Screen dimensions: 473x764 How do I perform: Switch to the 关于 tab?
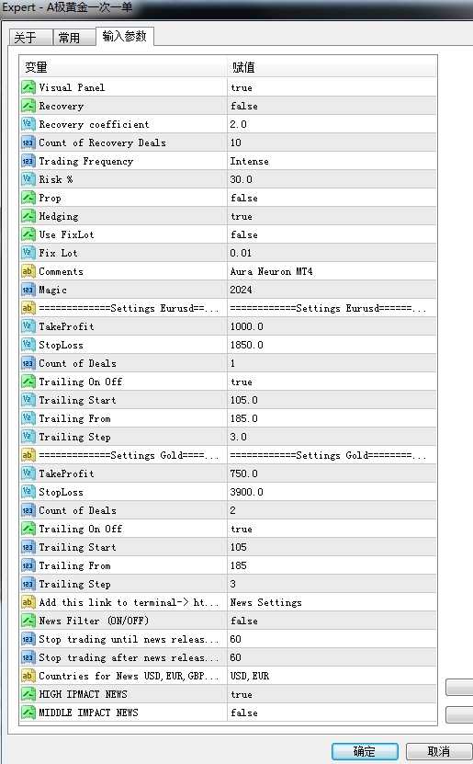point(30,38)
